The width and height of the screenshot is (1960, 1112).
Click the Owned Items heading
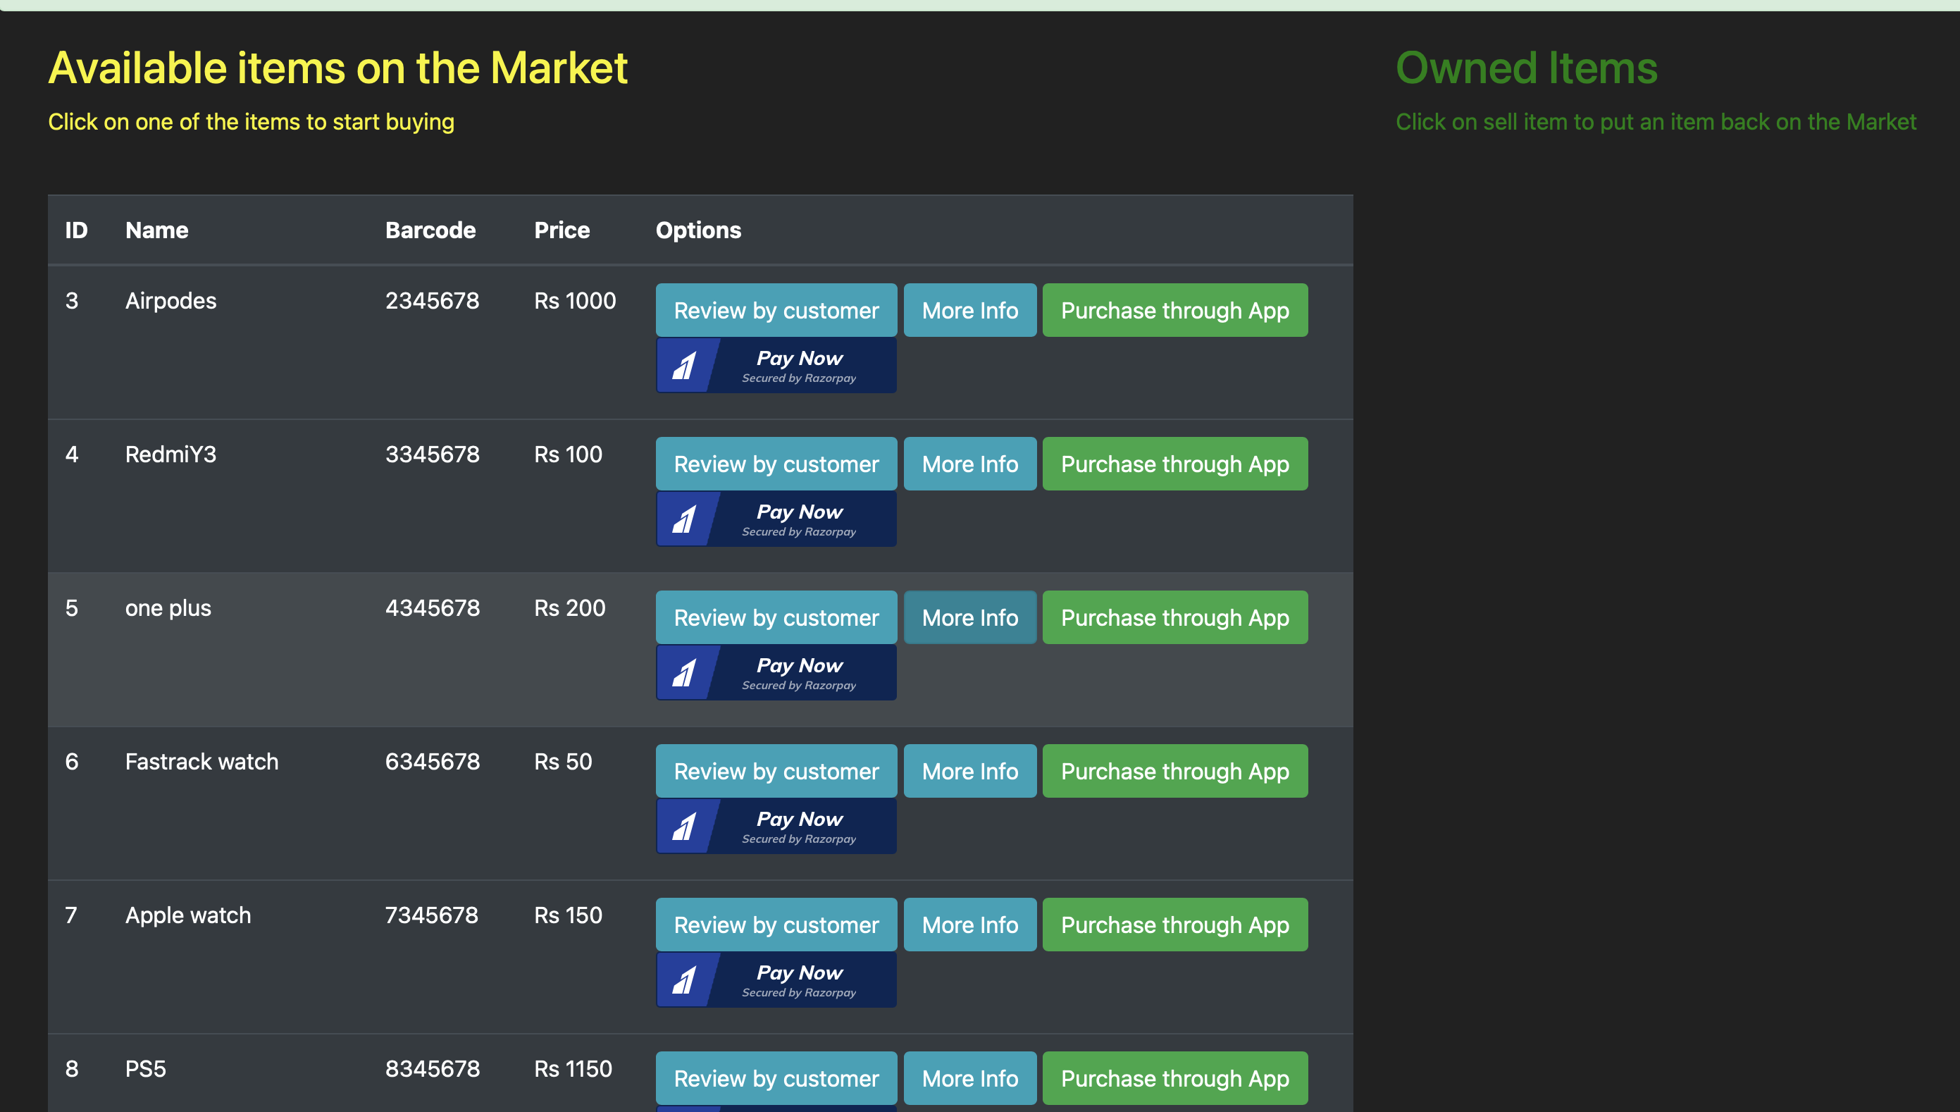pos(1526,67)
